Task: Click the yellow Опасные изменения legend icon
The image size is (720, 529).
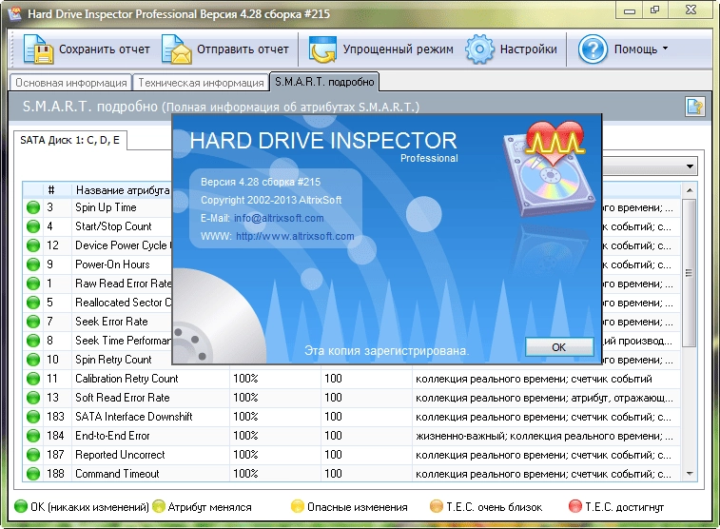Action: pyautogui.click(x=298, y=506)
